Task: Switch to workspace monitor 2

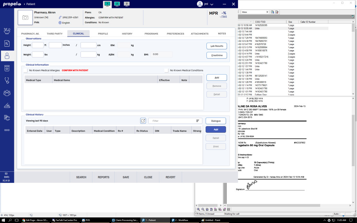Action: coord(117,4)
